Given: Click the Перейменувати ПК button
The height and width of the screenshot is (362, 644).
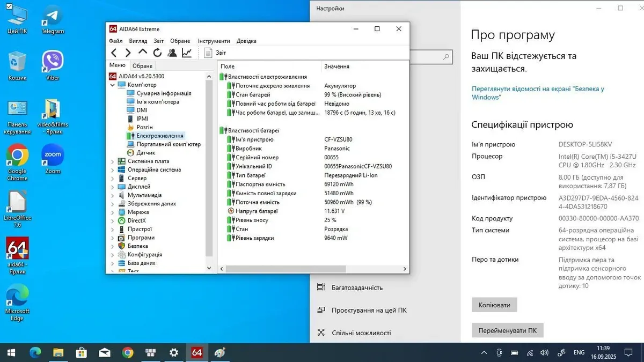Looking at the screenshot, I should click(507, 330).
